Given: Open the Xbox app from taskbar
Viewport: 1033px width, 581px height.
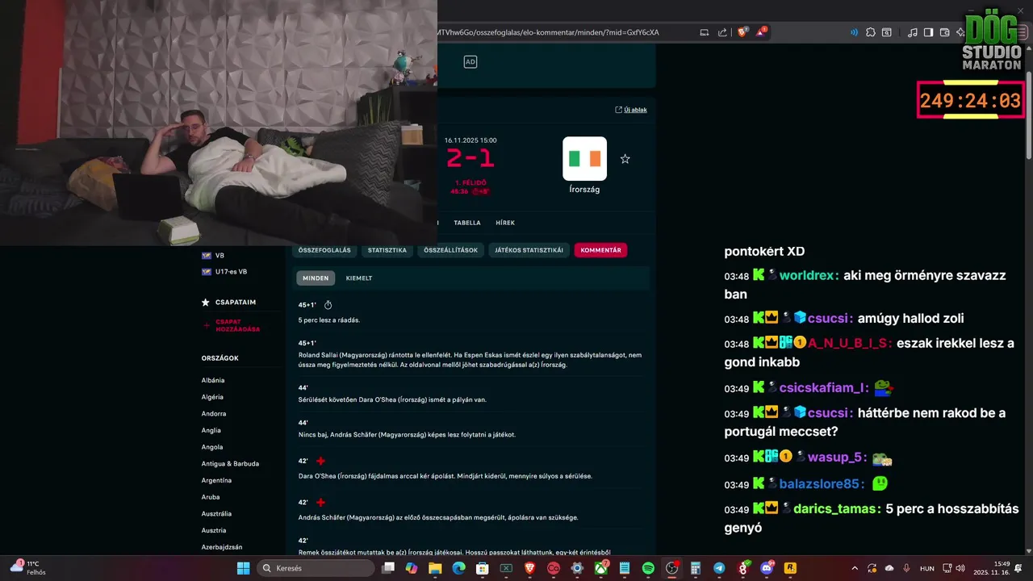Looking at the screenshot, I should point(600,568).
